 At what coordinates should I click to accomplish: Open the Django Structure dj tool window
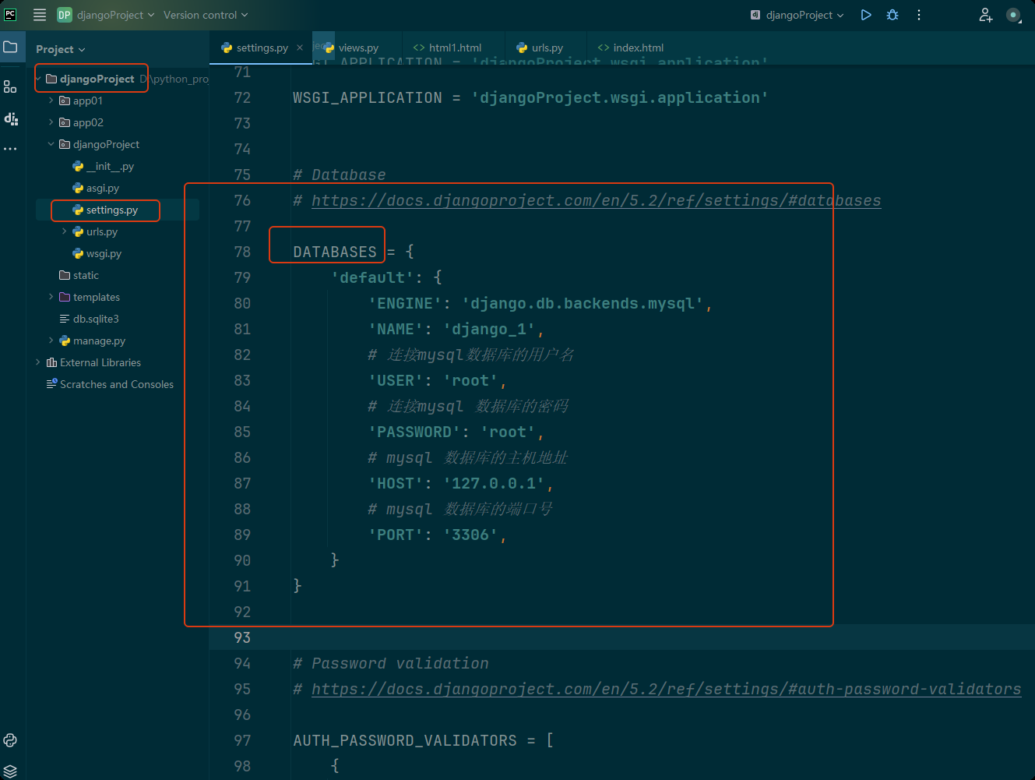pos(11,118)
